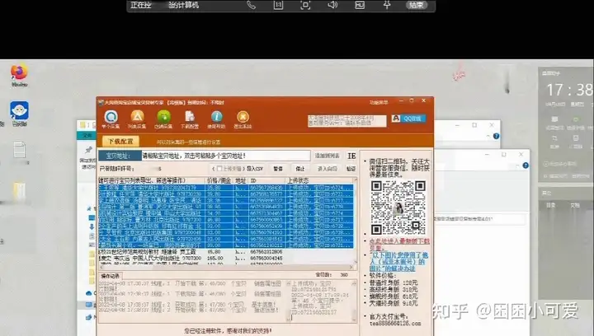Click the help icon in right background window
The width and height of the screenshot is (594, 336).
point(526,166)
